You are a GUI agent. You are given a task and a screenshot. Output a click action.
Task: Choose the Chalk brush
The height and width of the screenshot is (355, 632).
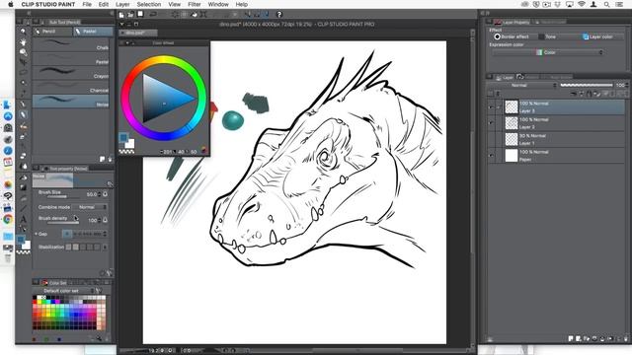coord(71,44)
